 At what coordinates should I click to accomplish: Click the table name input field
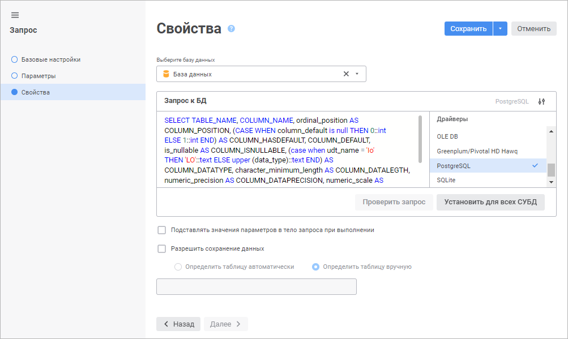tap(256, 286)
